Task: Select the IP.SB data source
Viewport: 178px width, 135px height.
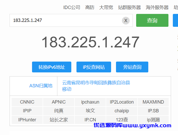Action: [x=153, y=111]
